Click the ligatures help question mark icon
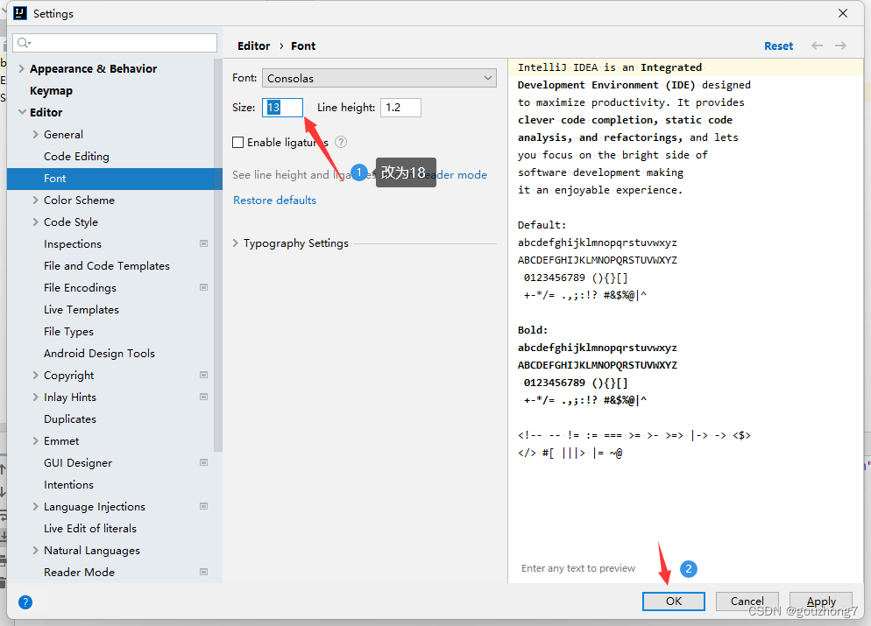 pos(341,142)
